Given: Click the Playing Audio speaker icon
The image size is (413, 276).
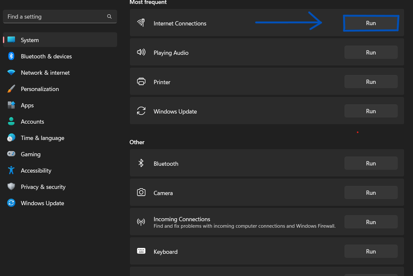Looking at the screenshot, I should click(141, 52).
